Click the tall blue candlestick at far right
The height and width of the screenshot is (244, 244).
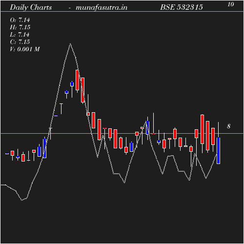218,150
